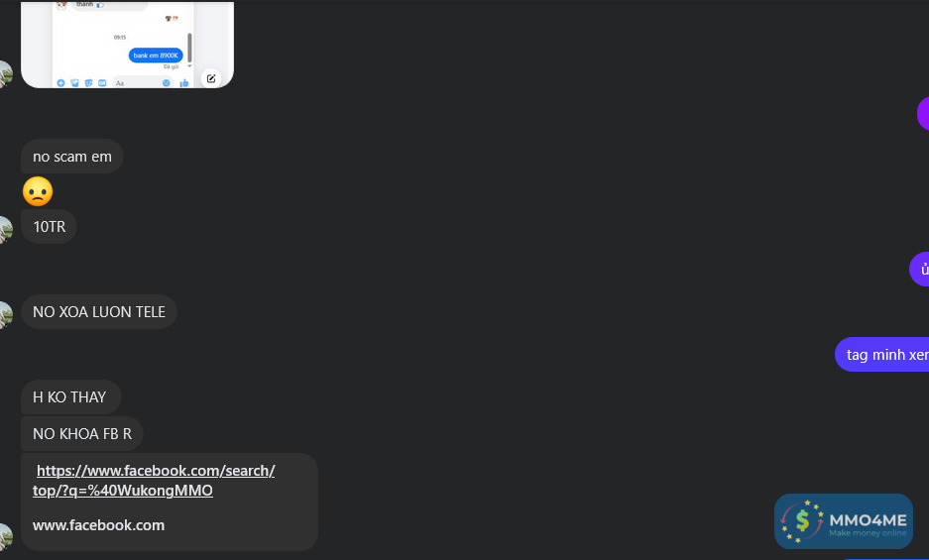The image size is (929, 560).
Task: Click the blue plus icon in screenshot thumbnail
Action: (60, 83)
